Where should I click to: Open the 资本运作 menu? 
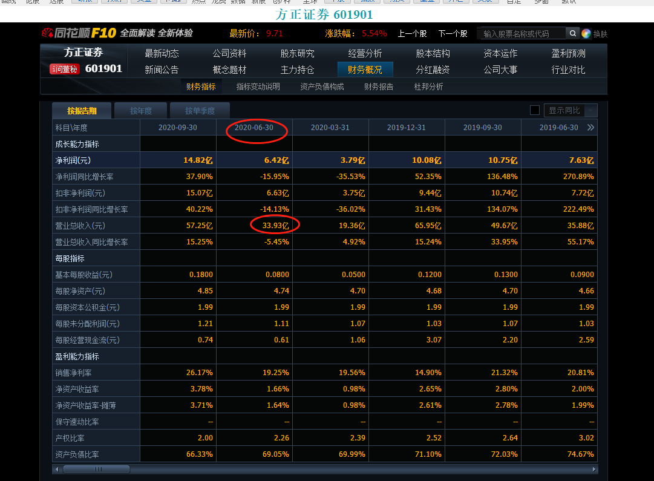[x=500, y=53]
